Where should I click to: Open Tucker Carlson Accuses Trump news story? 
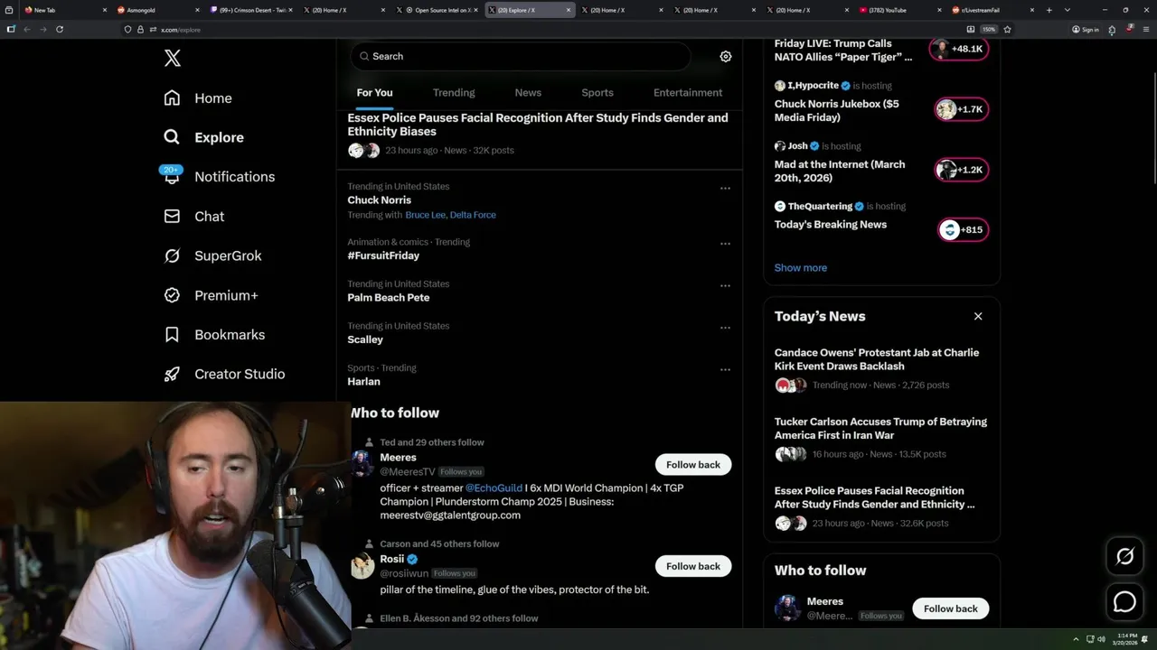[880, 429]
